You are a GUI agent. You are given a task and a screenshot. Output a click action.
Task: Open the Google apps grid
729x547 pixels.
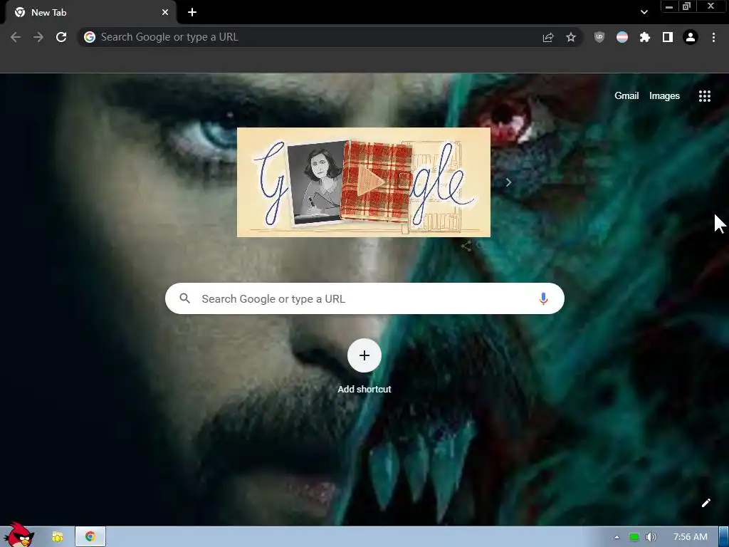point(705,96)
